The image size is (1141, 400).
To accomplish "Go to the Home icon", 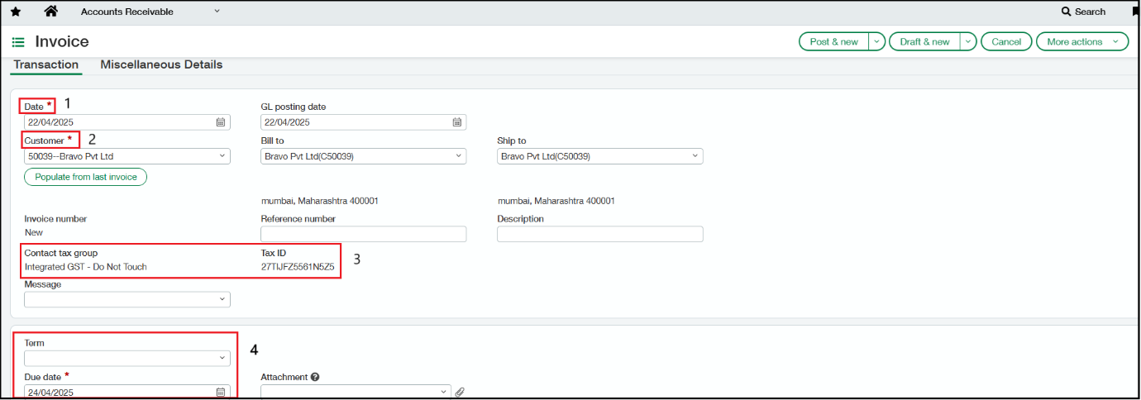I will point(51,12).
